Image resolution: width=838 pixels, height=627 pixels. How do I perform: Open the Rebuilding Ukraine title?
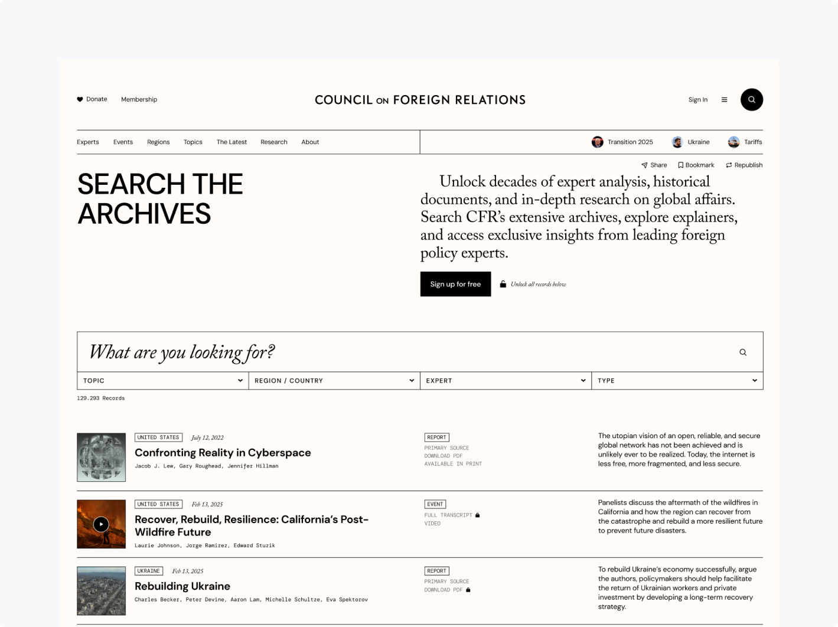(182, 586)
